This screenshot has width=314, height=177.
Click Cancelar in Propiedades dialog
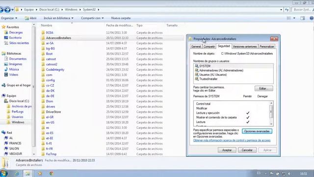(247, 150)
